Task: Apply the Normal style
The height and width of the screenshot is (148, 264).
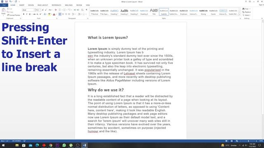Action: [x=94, y=12]
